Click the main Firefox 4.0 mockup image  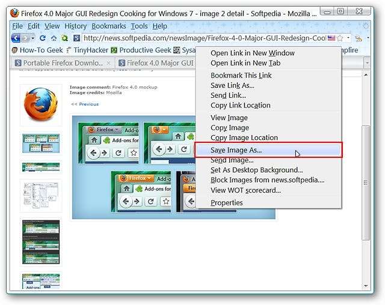coord(134,168)
